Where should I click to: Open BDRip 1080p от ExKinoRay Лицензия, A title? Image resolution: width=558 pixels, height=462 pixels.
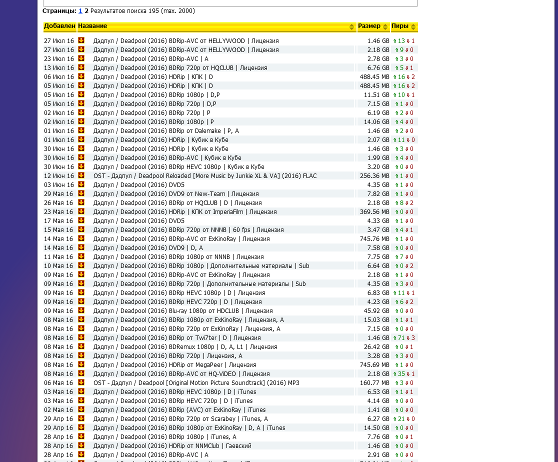(188, 319)
